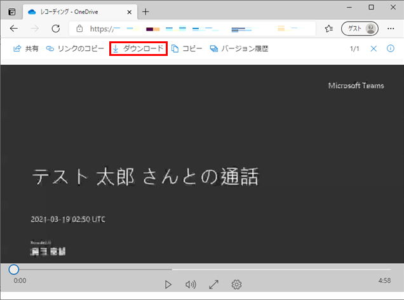Select コピー in the toolbar
This screenshot has height=300, width=404.
click(x=187, y=49)
